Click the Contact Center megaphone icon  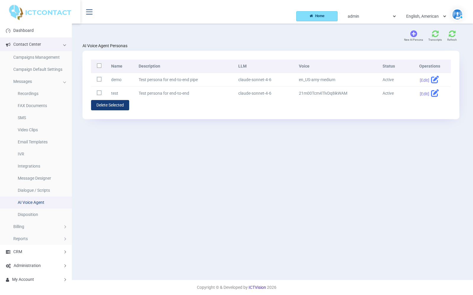(8, 45)
